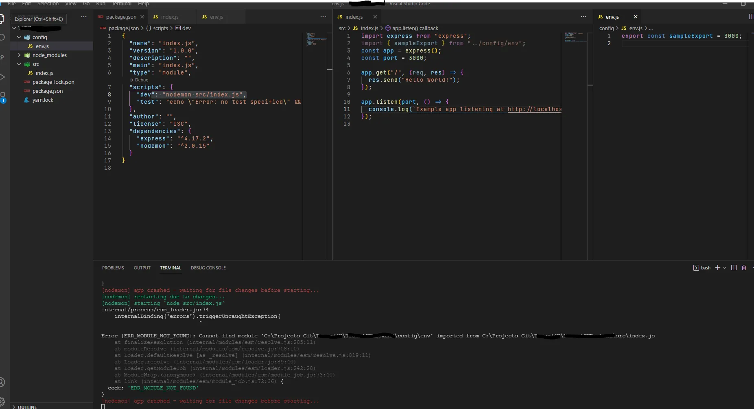
Task: Open the Manage settings gear icon
Action: pos(2,401)
